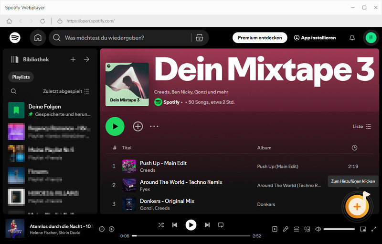Image resolution: width=382 pixels, height=244 pixels.
Task: Skip to previous track
Action: click(x=175, y=225)
